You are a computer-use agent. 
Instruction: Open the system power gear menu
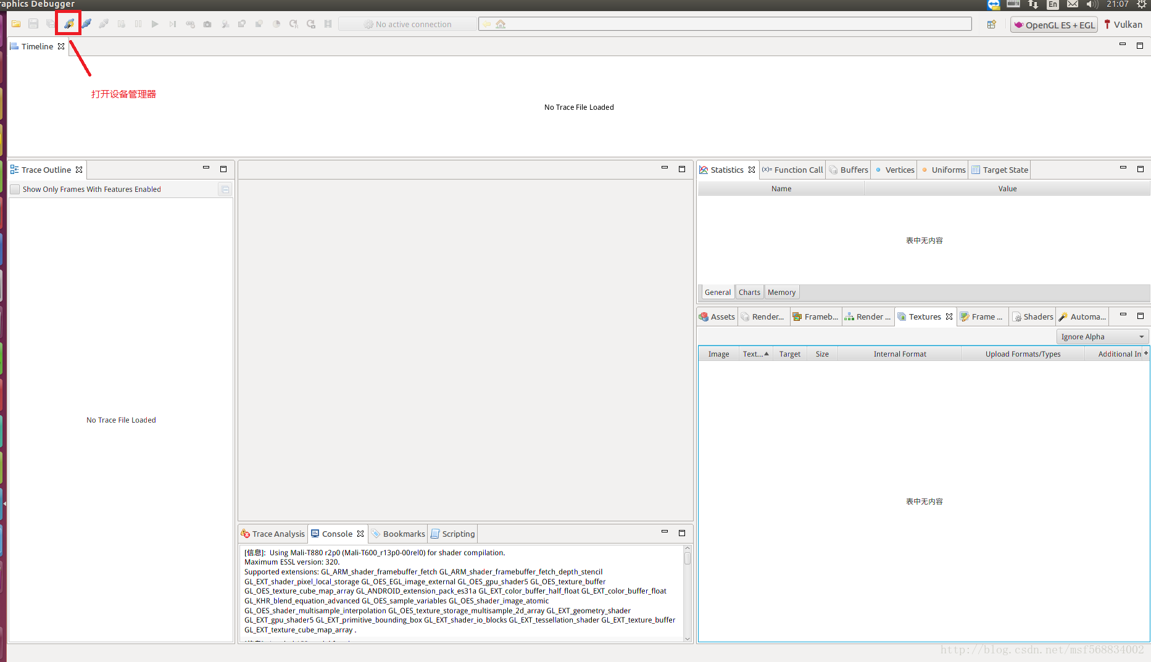point(1142,4)
